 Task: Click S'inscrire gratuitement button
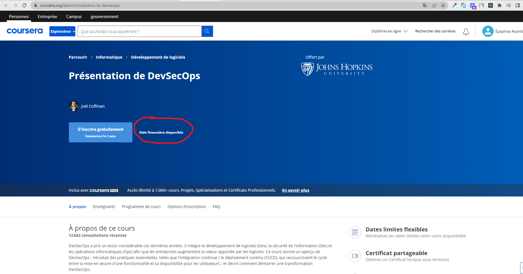coord(100,132)
